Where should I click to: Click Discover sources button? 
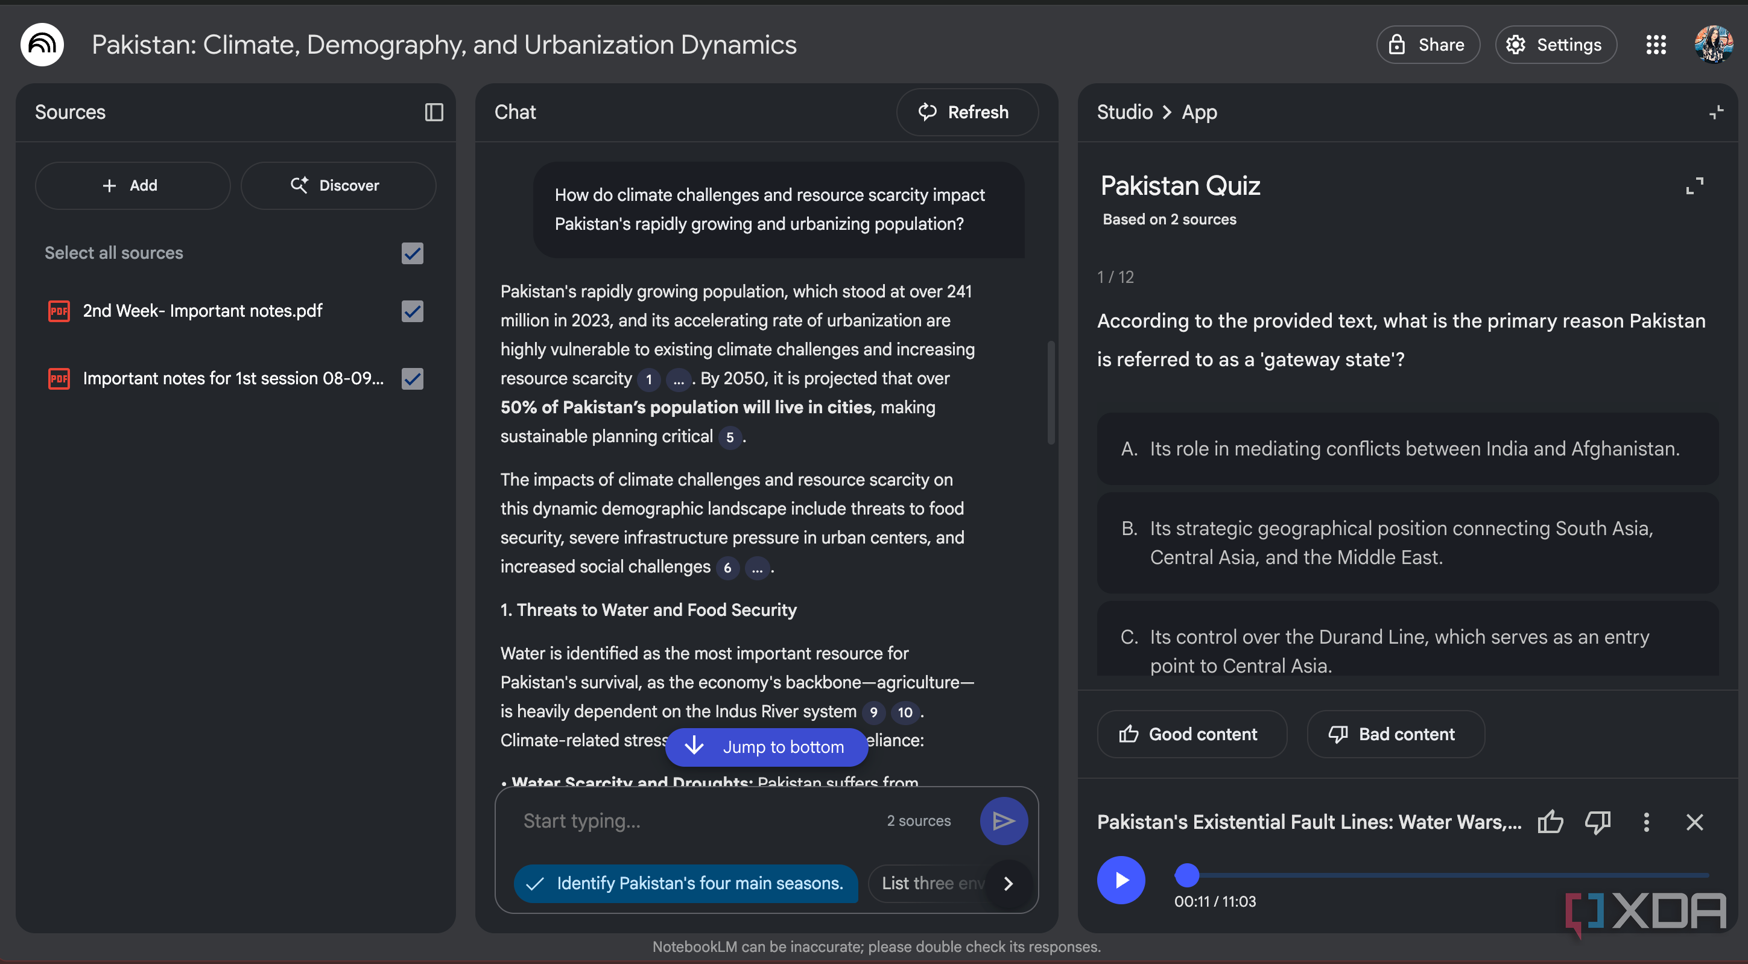pos(338,185)
